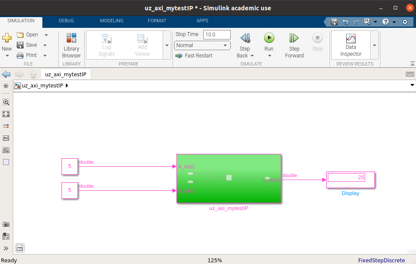Click the Image tool in left palette
Image resolution: width=416 pixels, height=264 pixels.
pyautogui.click(x=6, y=150)
